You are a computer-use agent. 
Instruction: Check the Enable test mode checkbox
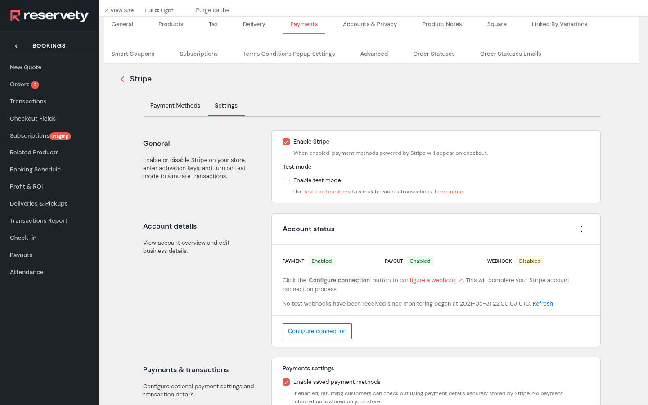pyautogui.click(x=286, y=180)
